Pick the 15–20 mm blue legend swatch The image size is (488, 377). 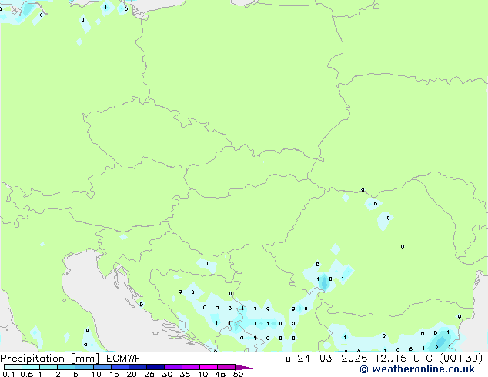[119, 367]
